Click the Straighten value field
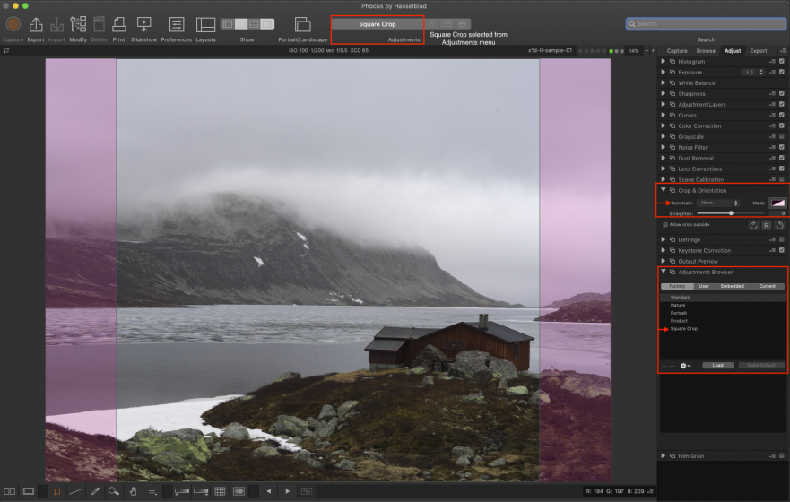The width and height of the screenshot is (790, 502). [776, 213]
